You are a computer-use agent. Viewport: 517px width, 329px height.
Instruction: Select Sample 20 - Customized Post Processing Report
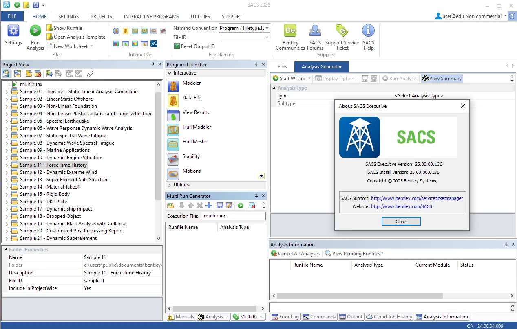(71, 231)
